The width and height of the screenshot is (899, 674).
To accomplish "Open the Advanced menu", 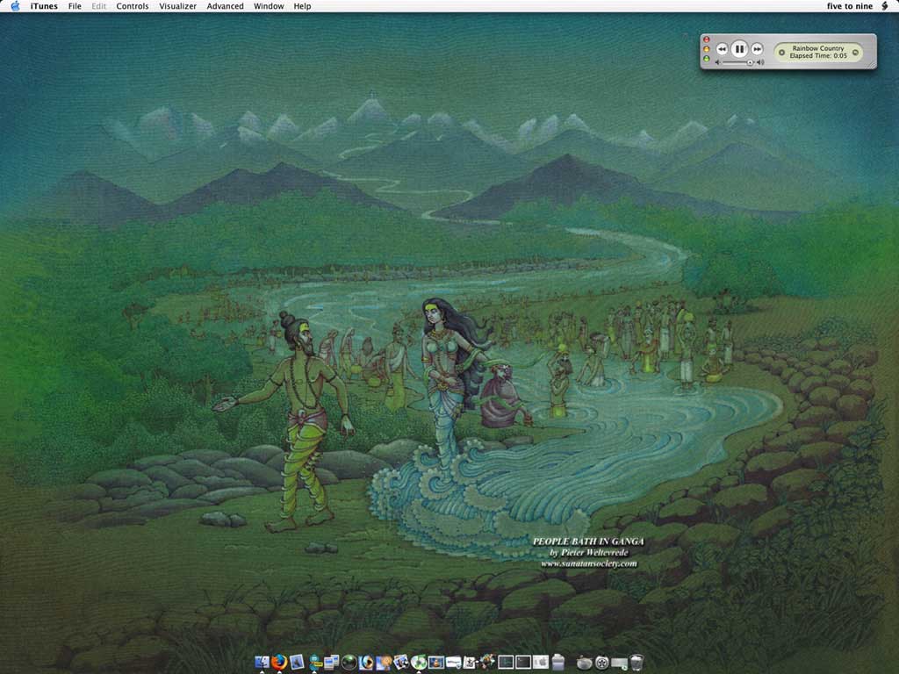I will (225, 6).
